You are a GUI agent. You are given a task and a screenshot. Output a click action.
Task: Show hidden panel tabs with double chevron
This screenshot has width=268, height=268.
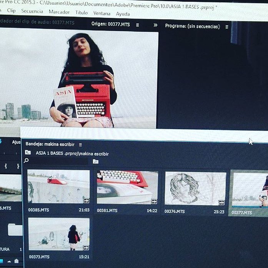(155, 25)
